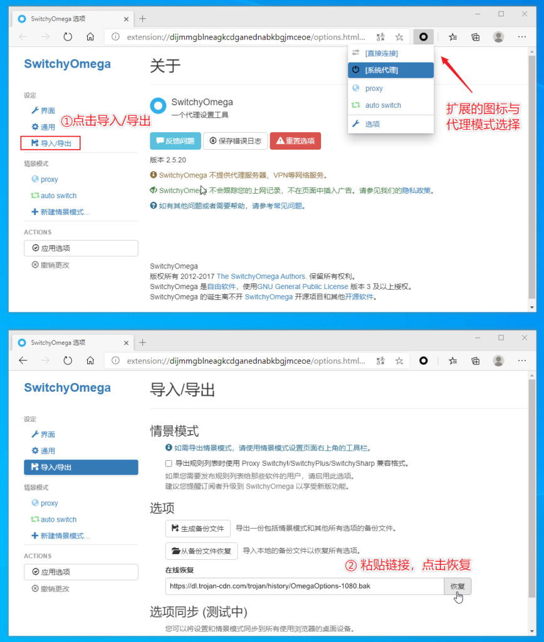
Task: Enable the Proxy Switchy compatible format export checkbox
Action: 169,463
